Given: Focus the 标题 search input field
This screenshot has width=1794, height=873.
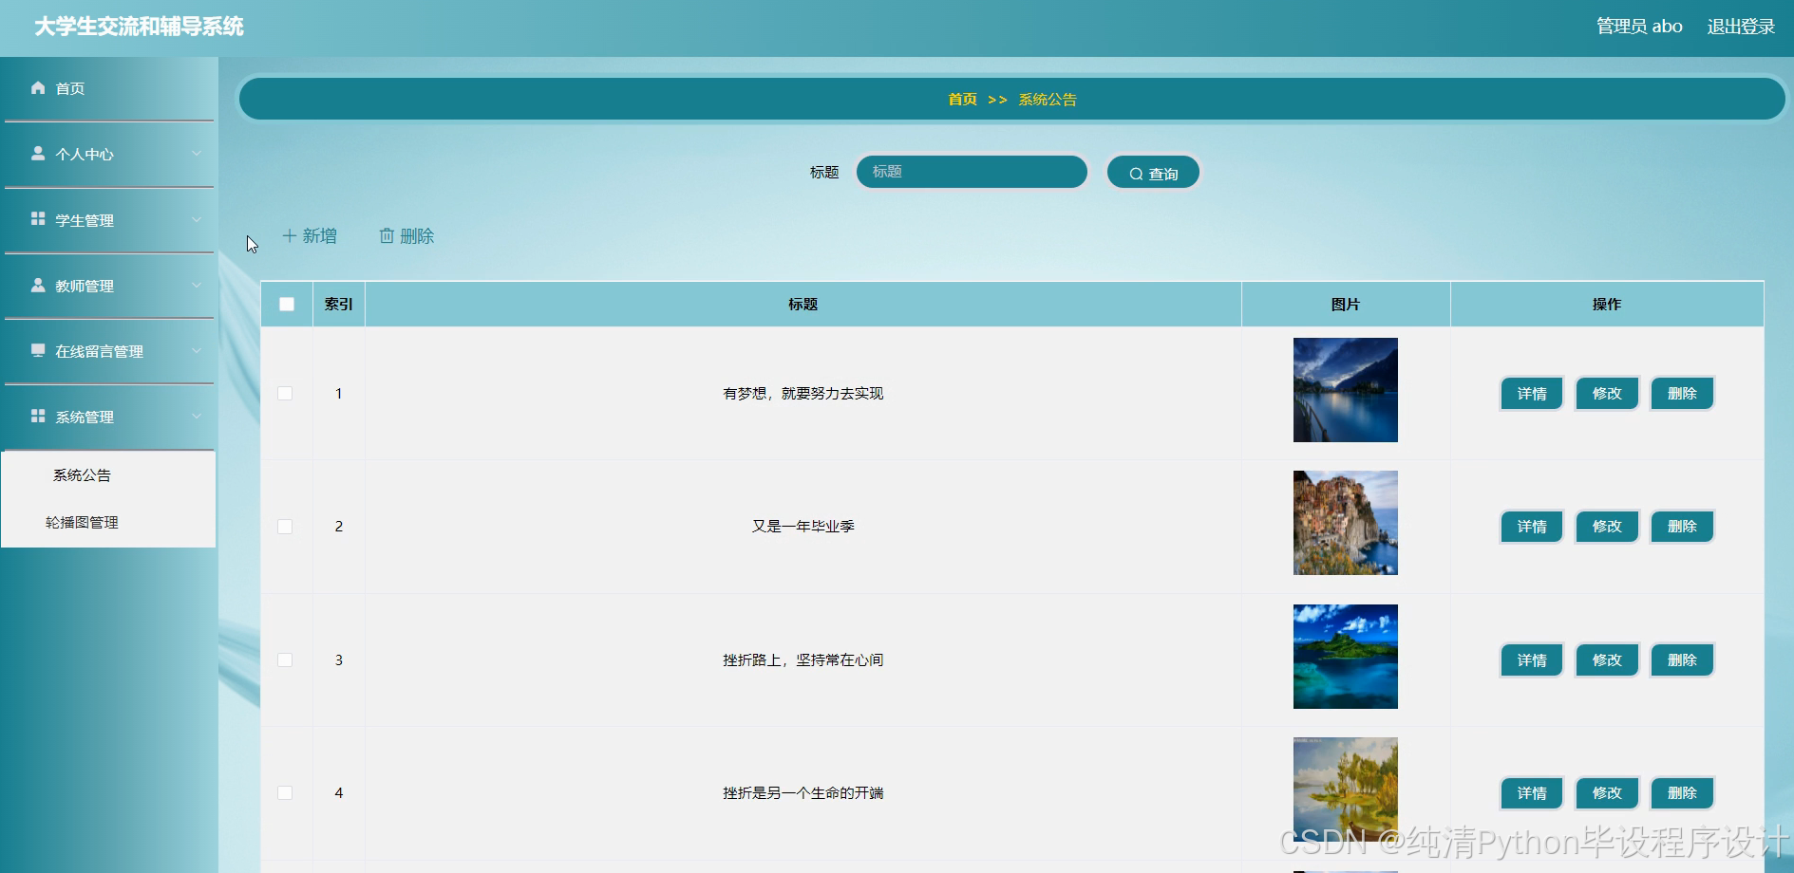Looking at the screenshot, I should [x=972, y=172].
